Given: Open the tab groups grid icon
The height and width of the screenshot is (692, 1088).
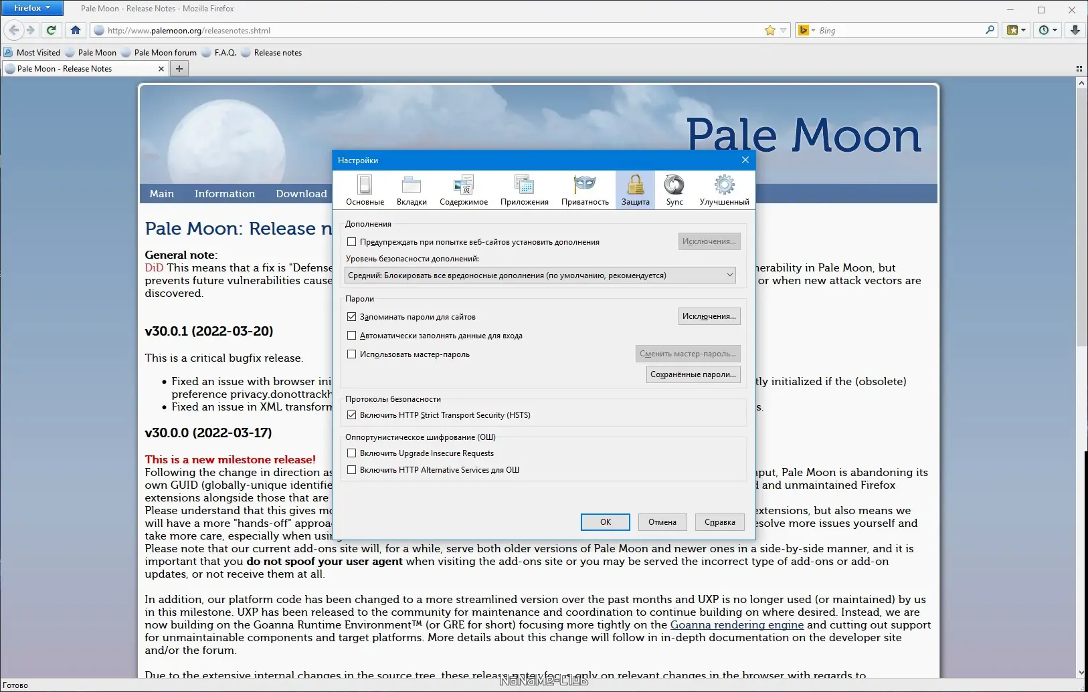Looking at the screenshot, I should (1079, 69).
